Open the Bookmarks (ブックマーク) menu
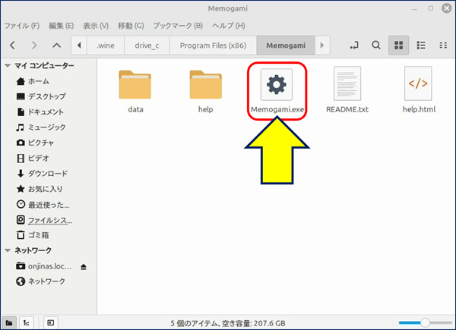Image resolution: width=456 pixels, height=330 pixels. tap(178, 26)
